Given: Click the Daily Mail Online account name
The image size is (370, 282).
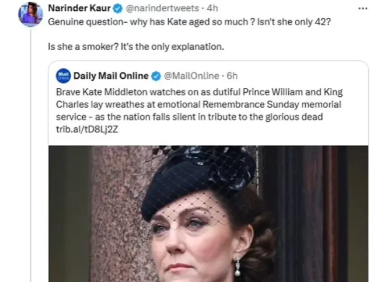Looking at the screenshot, I should tap(111, 76).
